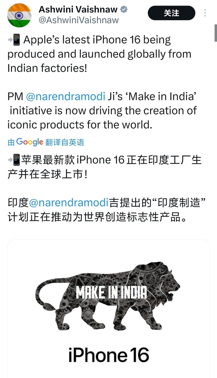Click the Ashwini Vaishnaw display name
Screen dimensions: 217x378
[78, 10]
